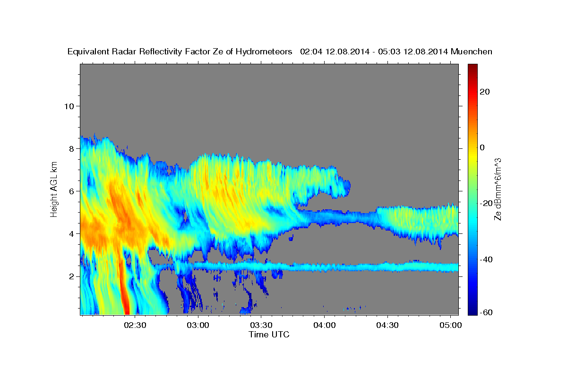
Task: Click the height tick label '2'
Action: click(x=72, y=276)
